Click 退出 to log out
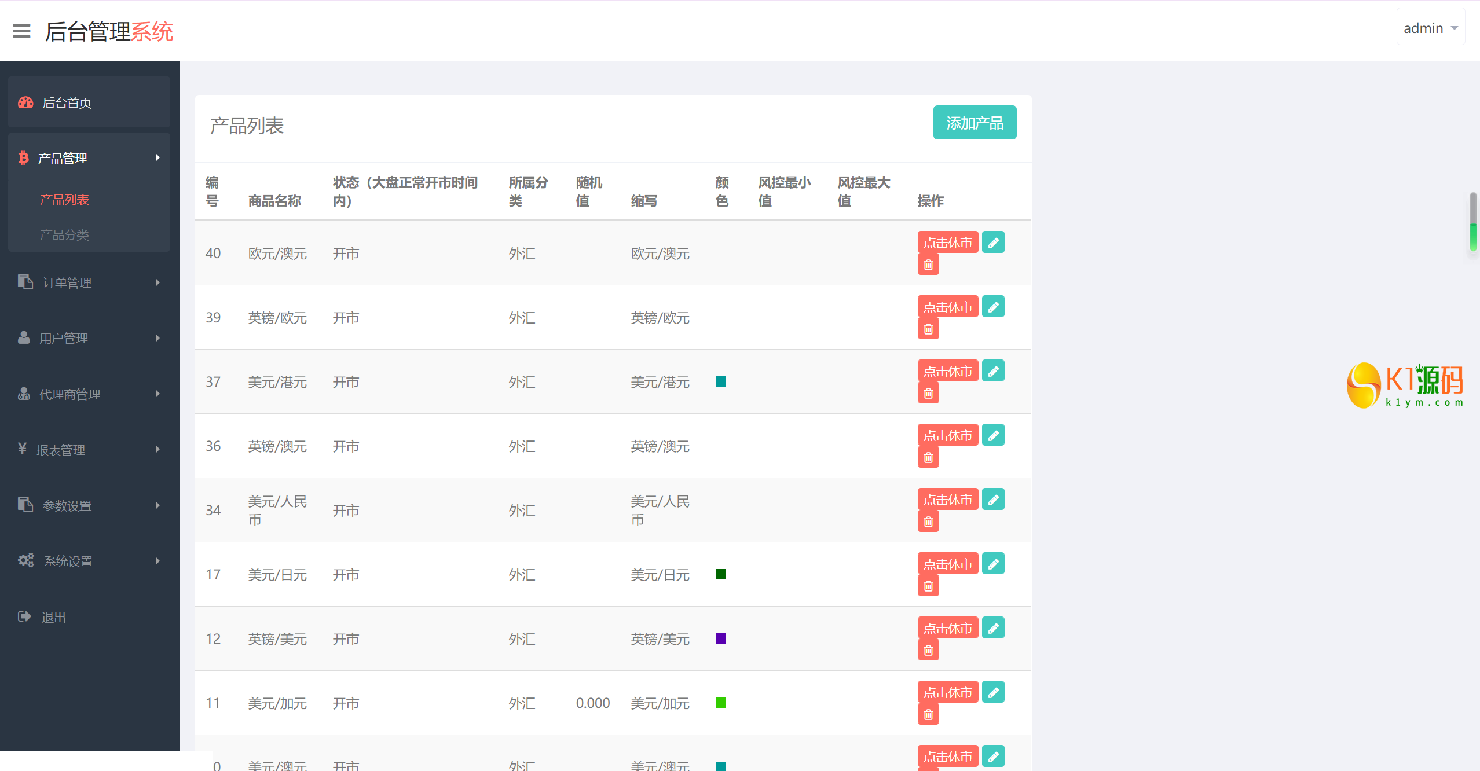Screen dimensions: 1480x771 [x=53, y=617]
